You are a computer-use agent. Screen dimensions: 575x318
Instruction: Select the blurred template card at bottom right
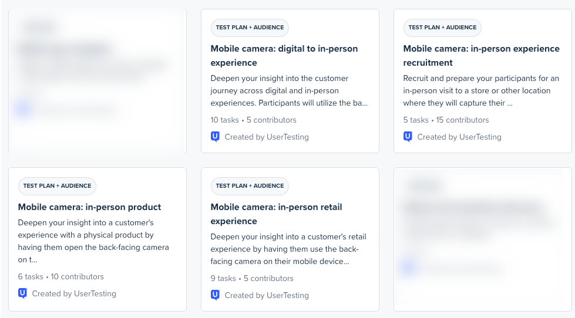click(x=483, y=239)
